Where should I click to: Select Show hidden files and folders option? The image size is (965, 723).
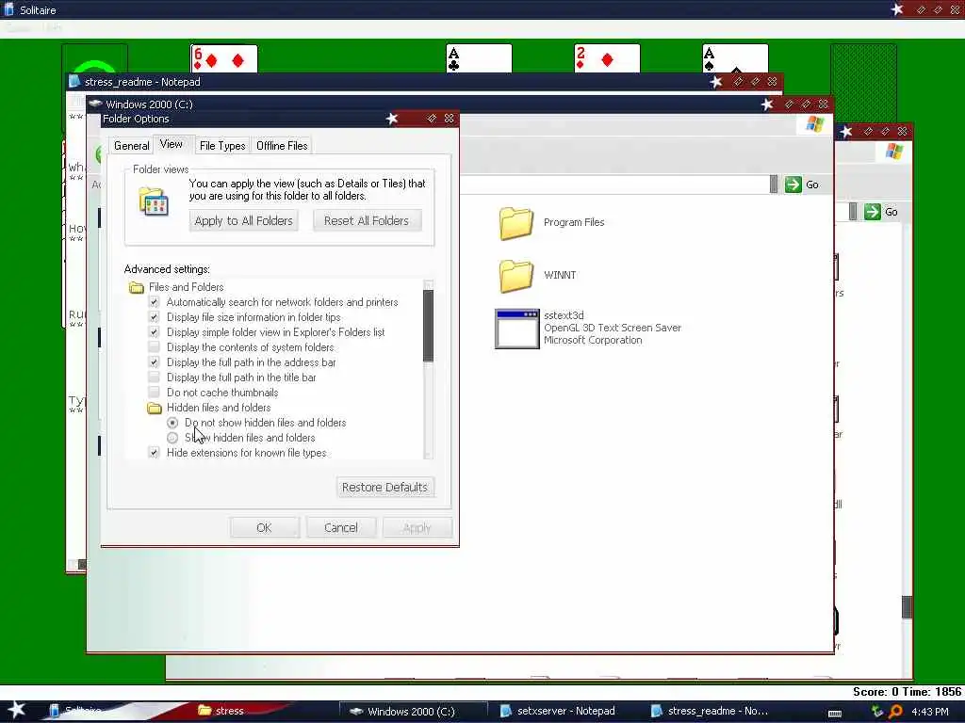[x=172, y=438]
